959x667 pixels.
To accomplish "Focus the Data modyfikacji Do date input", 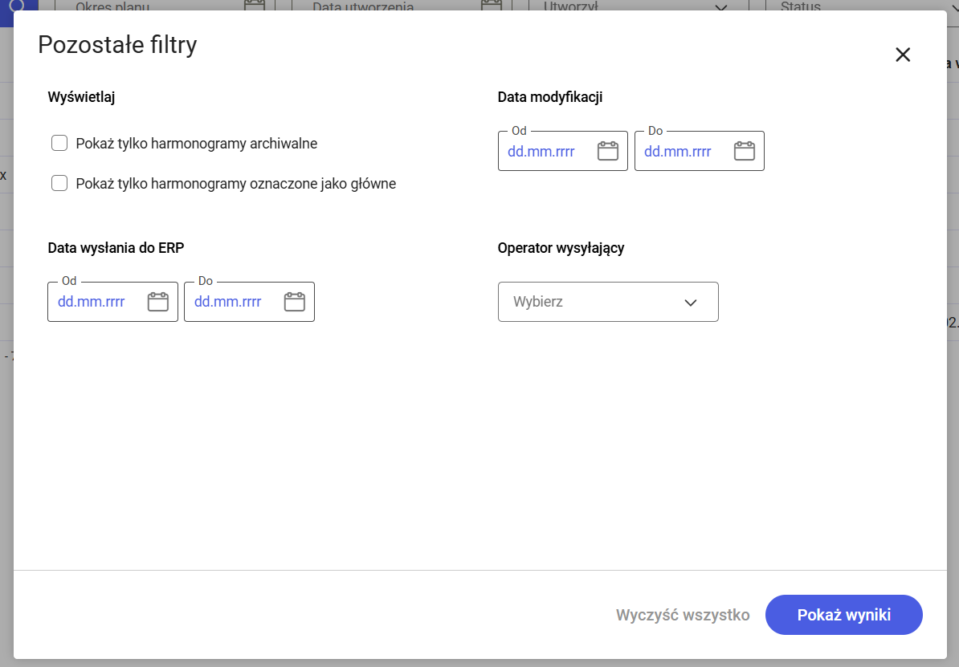I will coord(677,151).
